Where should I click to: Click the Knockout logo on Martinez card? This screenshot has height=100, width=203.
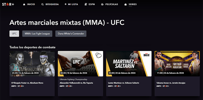point(146,55)
